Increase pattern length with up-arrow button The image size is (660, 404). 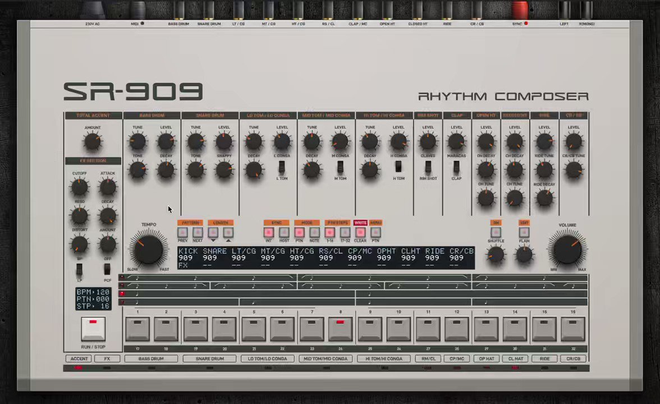(228, 232)
